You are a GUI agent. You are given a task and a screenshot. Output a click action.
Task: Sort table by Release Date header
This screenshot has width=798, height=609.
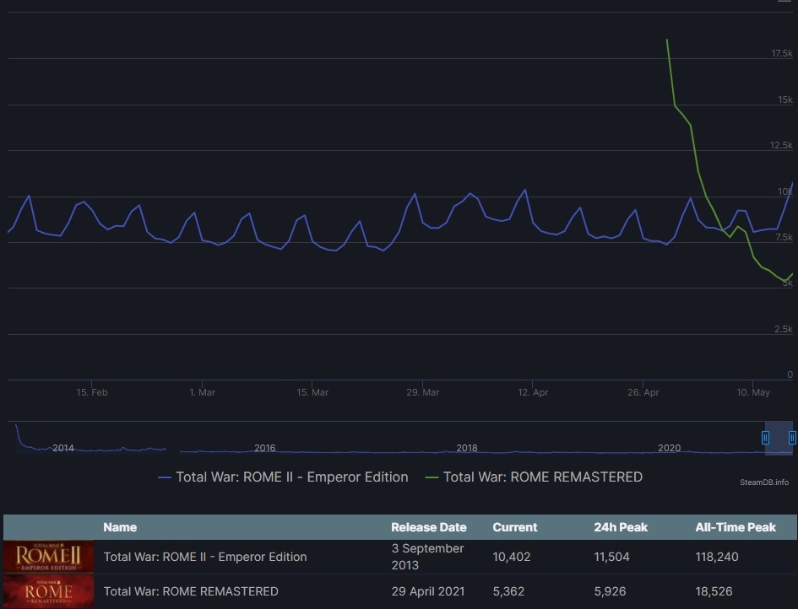(x=428, y=527)
